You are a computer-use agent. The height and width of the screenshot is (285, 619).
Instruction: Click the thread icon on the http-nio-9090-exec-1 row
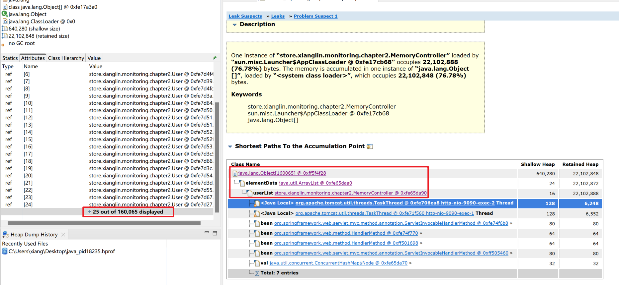click(x=257, y=213)
